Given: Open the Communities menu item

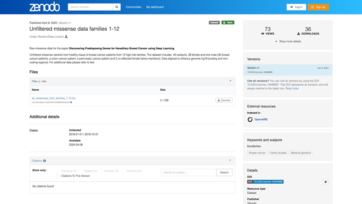Looking at the screenshot, I should (x=133, y=7).
